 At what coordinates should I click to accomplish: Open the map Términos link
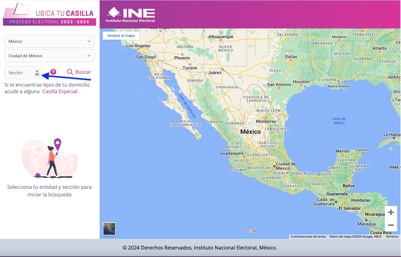[x=392, y=237]
